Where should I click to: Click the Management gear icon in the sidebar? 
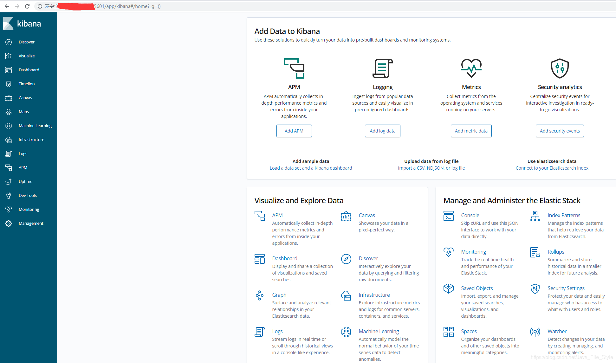point(9,224)
